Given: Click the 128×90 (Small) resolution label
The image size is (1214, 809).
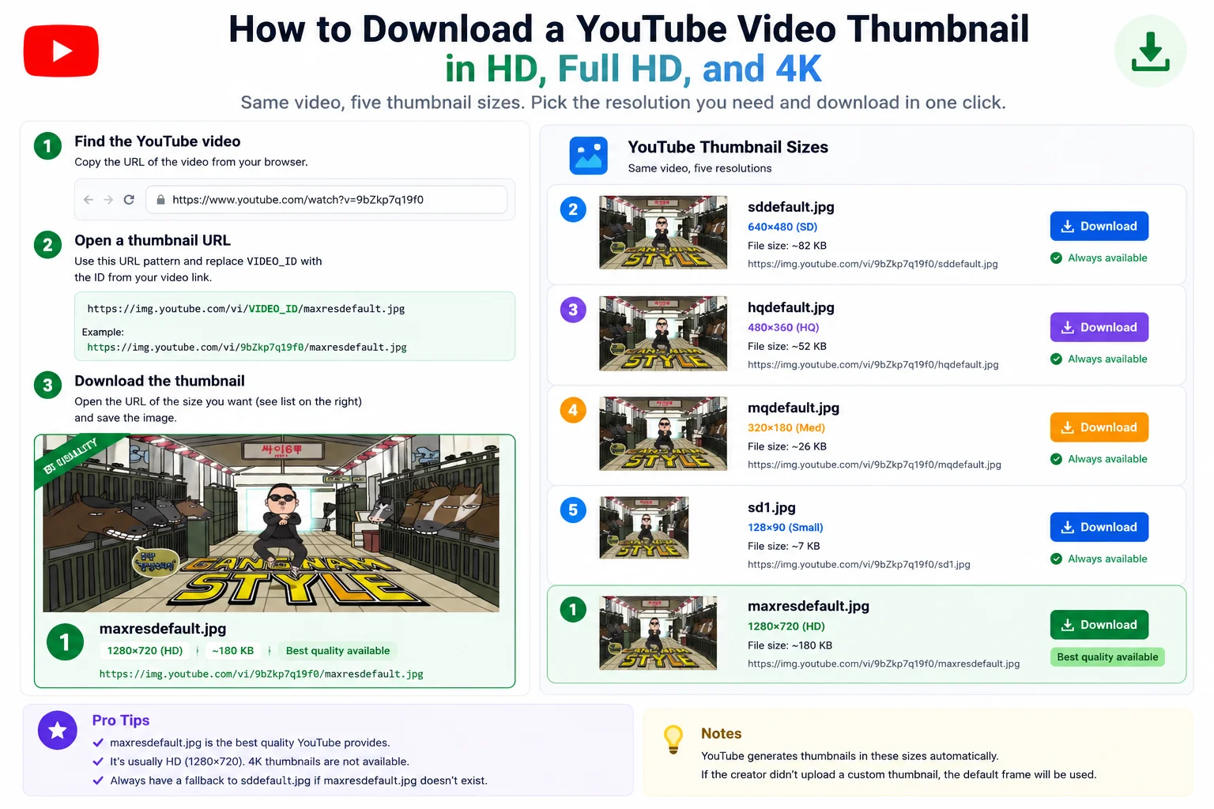Looking at the screenshot, I should [x=786, y=527].
